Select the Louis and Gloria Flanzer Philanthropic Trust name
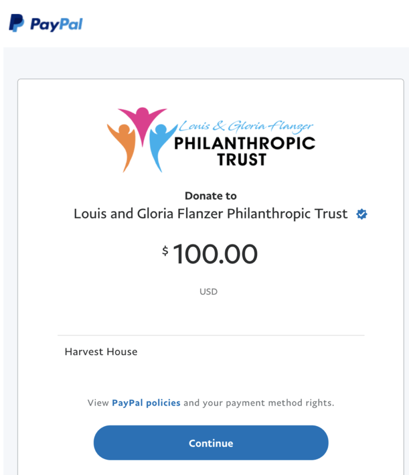409x475 pixels. point(211,214)
